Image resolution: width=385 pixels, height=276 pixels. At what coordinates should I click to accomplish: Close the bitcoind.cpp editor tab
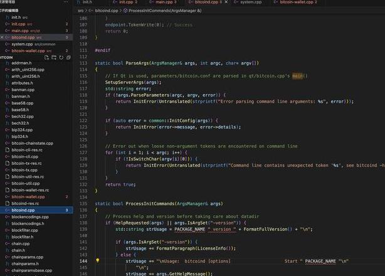[226, 2]
